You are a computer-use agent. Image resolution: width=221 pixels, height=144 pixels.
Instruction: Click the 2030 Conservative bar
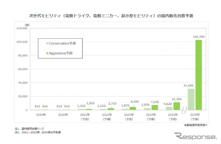(191, 99)
